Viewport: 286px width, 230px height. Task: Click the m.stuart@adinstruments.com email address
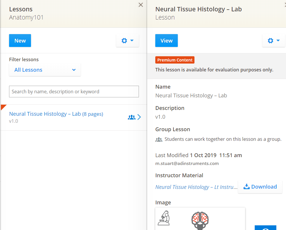(187, 164)
